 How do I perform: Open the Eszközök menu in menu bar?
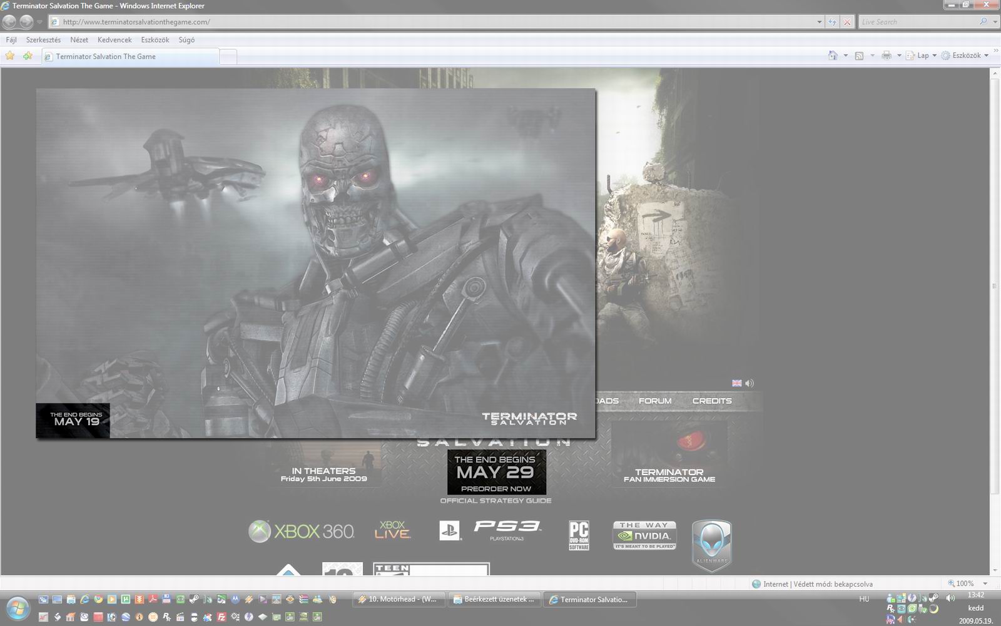pyautogui.click(x=155, y=39)
